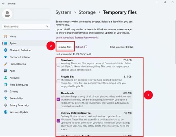Click the Accessibility figure icon
The image size is (176, 137).
6,98
